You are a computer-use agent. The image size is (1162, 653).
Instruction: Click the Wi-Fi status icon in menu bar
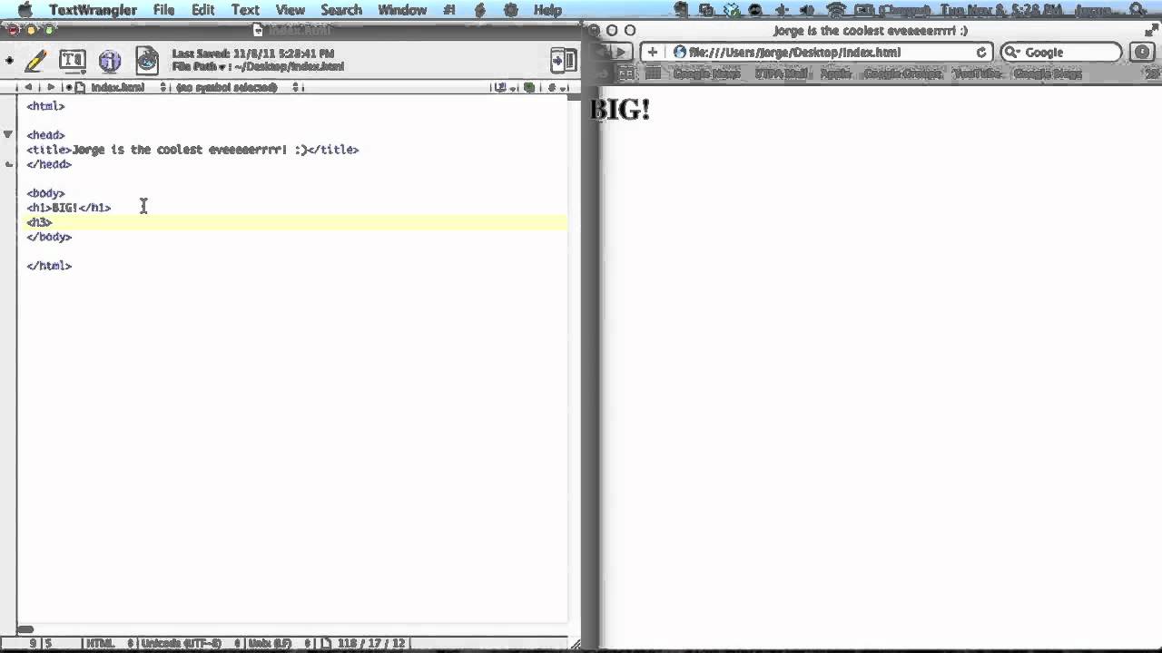pyautogui.click(x=836, y=10)
